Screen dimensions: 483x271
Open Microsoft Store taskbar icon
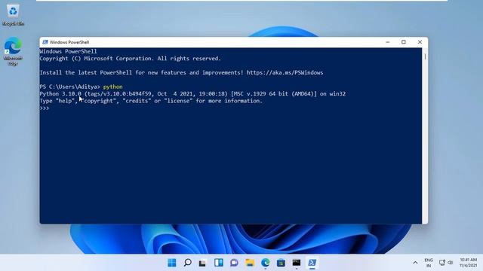(281, 263)
